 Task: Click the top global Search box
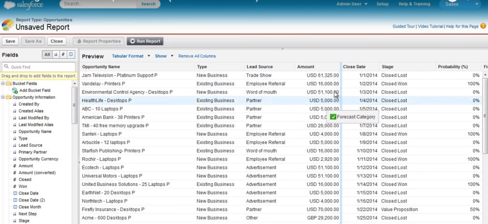98,4
